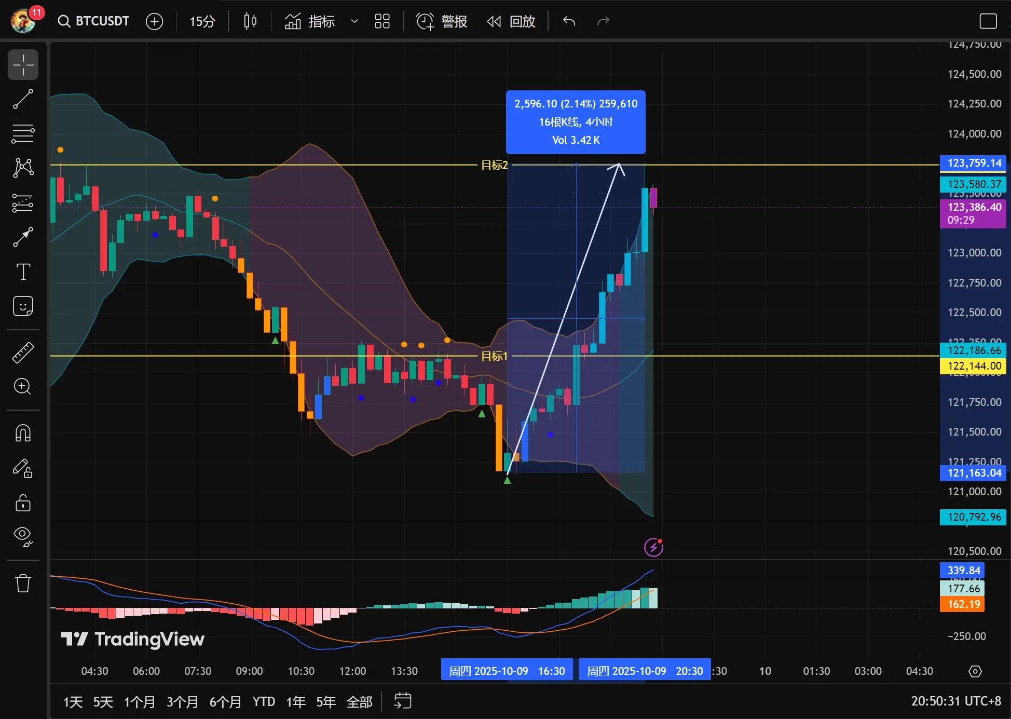Click the 目标2 horizontal line label
The height and width of the screenshot is (719, 1011).
click(494, 165)
